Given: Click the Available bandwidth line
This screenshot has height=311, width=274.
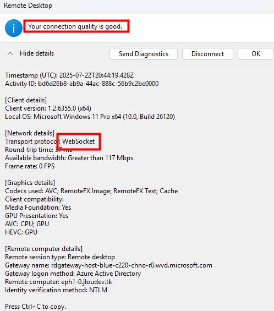Looking at the screenshot, I should [x=69, y=158].
